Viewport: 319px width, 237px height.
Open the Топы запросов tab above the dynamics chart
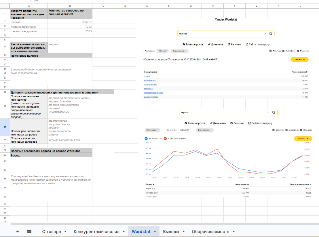(x=195, y=123)
